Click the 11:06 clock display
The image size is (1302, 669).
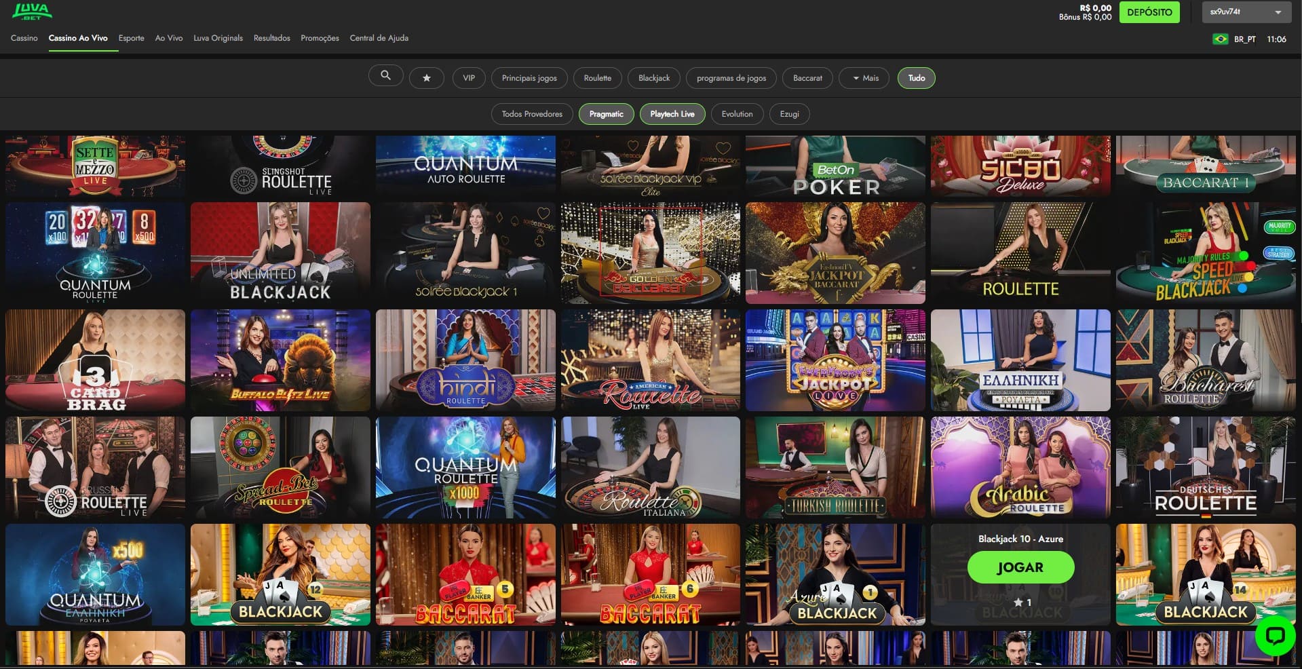[1276, 39]
